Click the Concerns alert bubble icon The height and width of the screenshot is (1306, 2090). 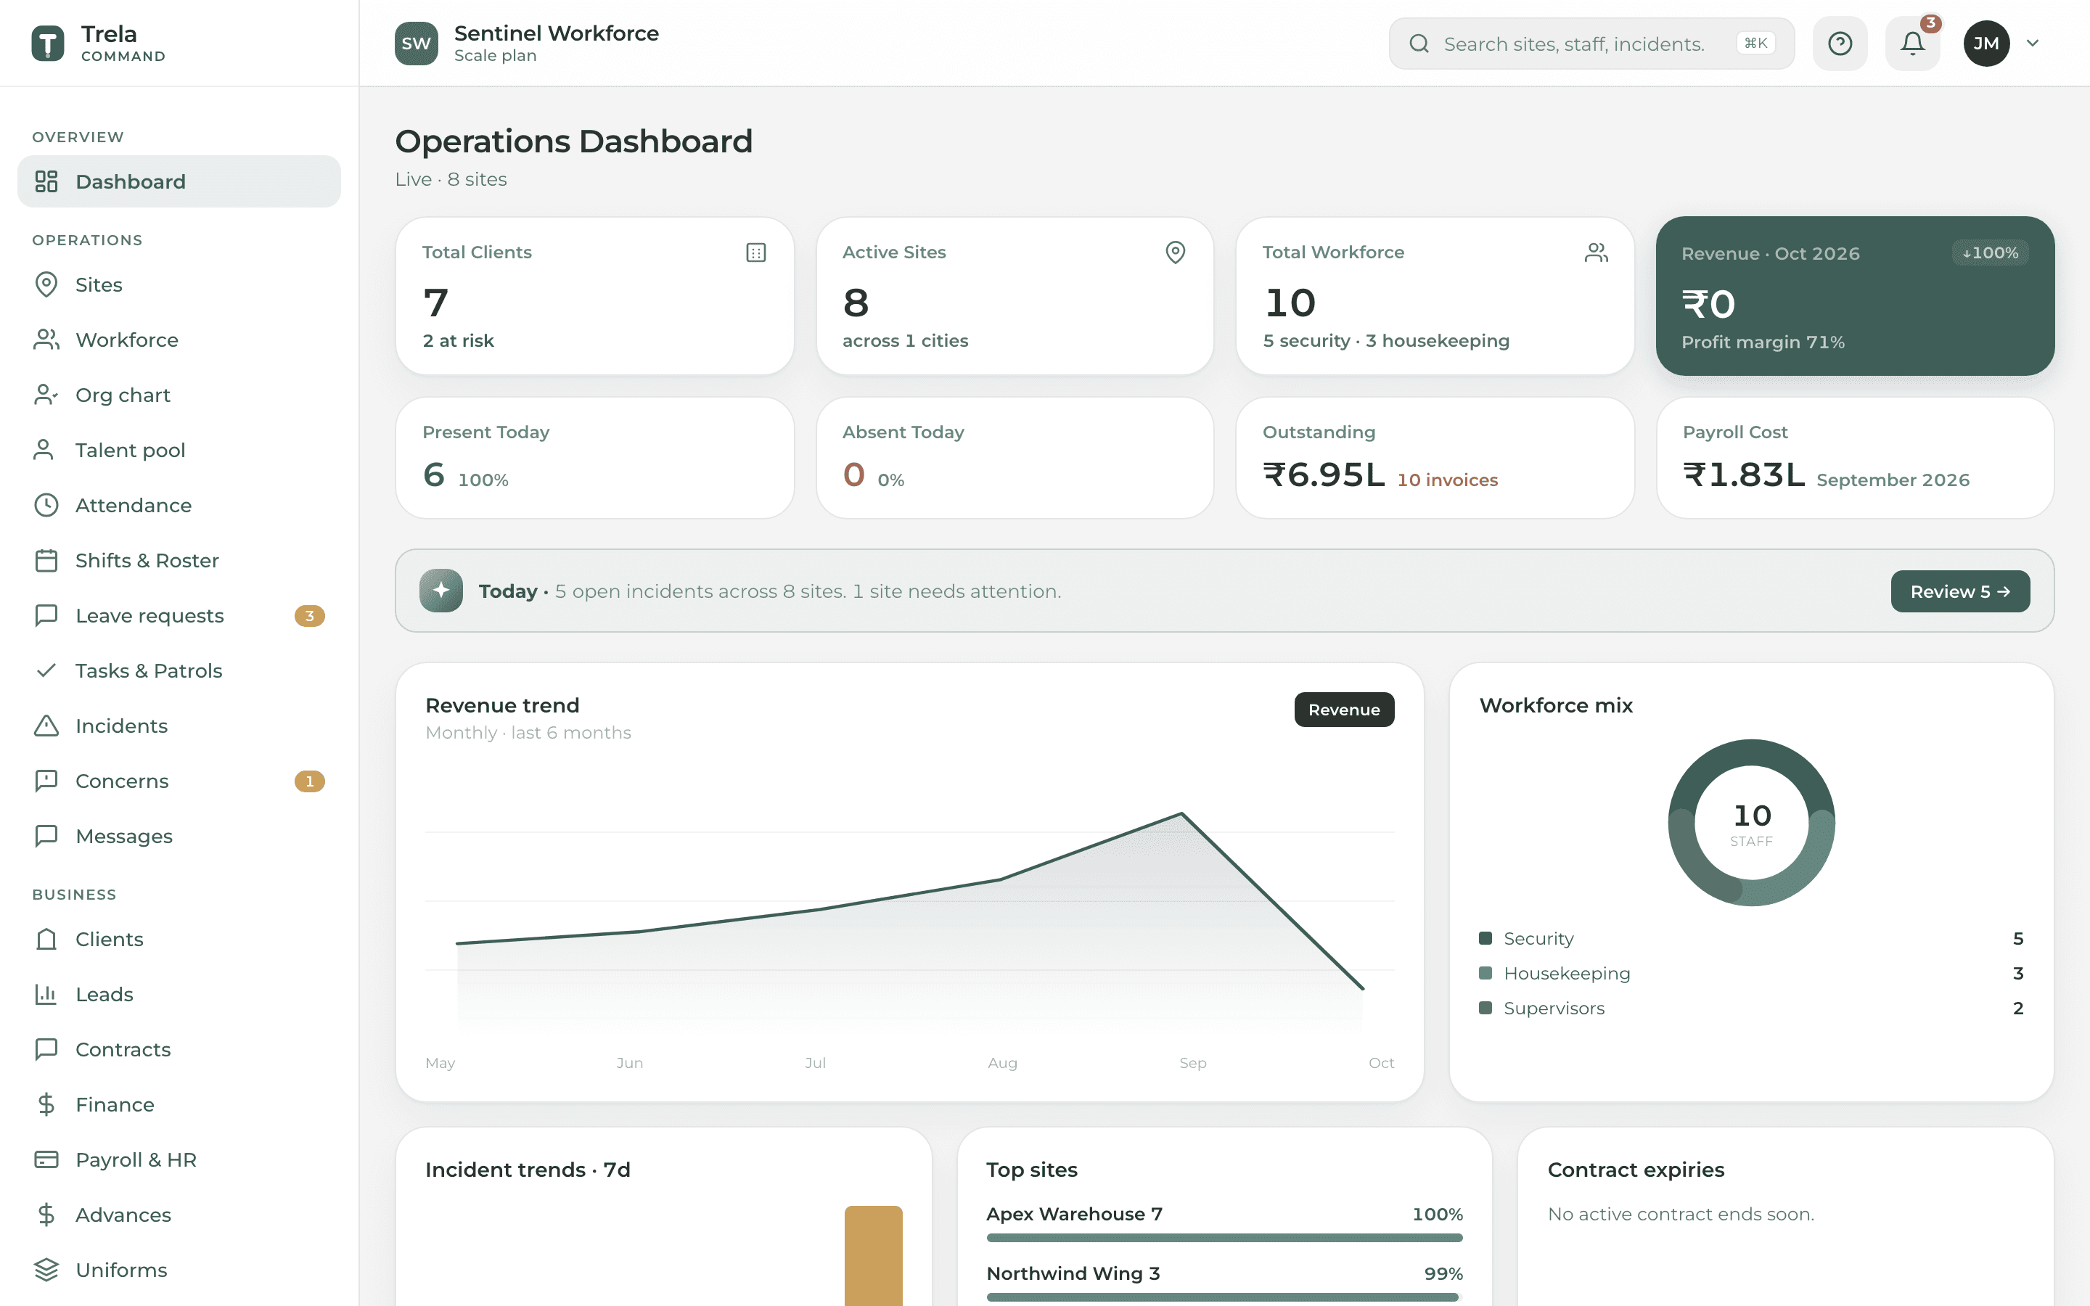(x=46, y=781)
